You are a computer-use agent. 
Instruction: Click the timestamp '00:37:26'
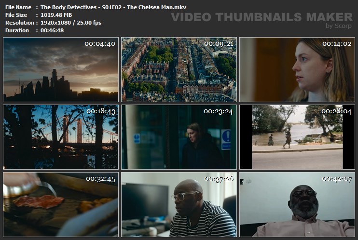click(219, 179)
